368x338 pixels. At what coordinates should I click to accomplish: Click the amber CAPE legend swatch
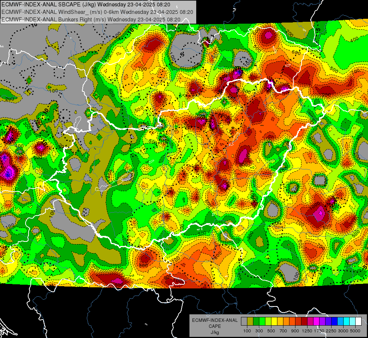[x=280, y=321]
